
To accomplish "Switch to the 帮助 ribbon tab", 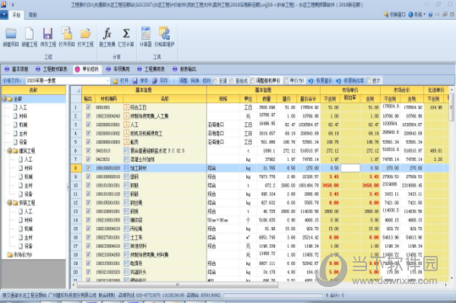I will point(33,14).
